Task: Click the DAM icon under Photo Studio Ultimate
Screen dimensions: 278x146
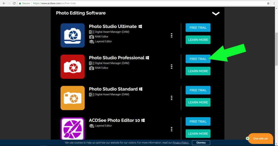Action: [x=91, y=32]
